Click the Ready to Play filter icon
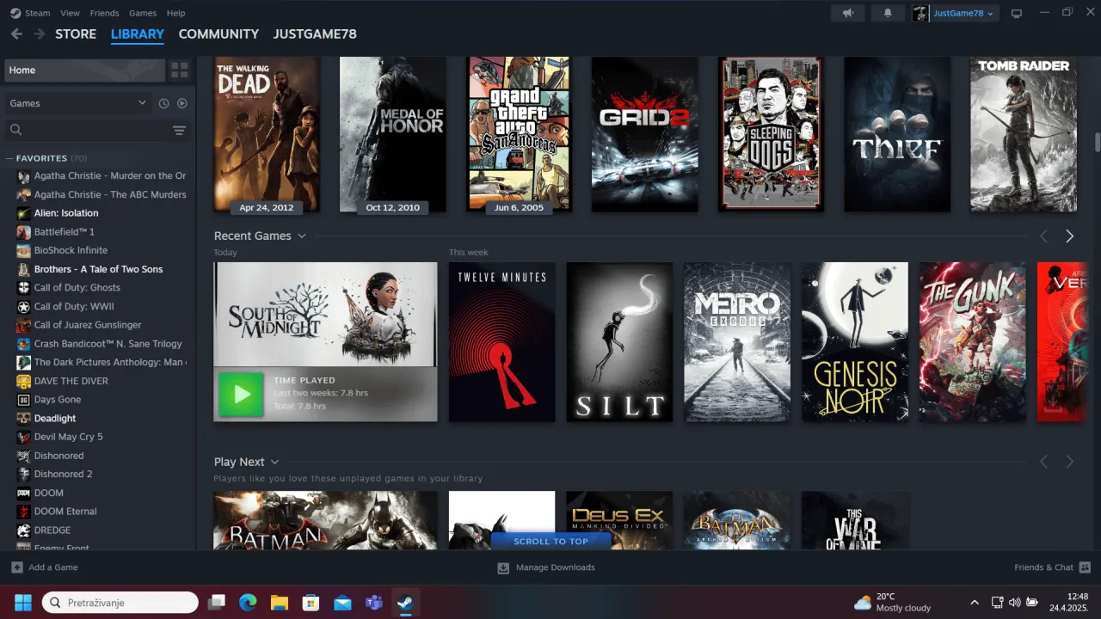 [181, 103]
